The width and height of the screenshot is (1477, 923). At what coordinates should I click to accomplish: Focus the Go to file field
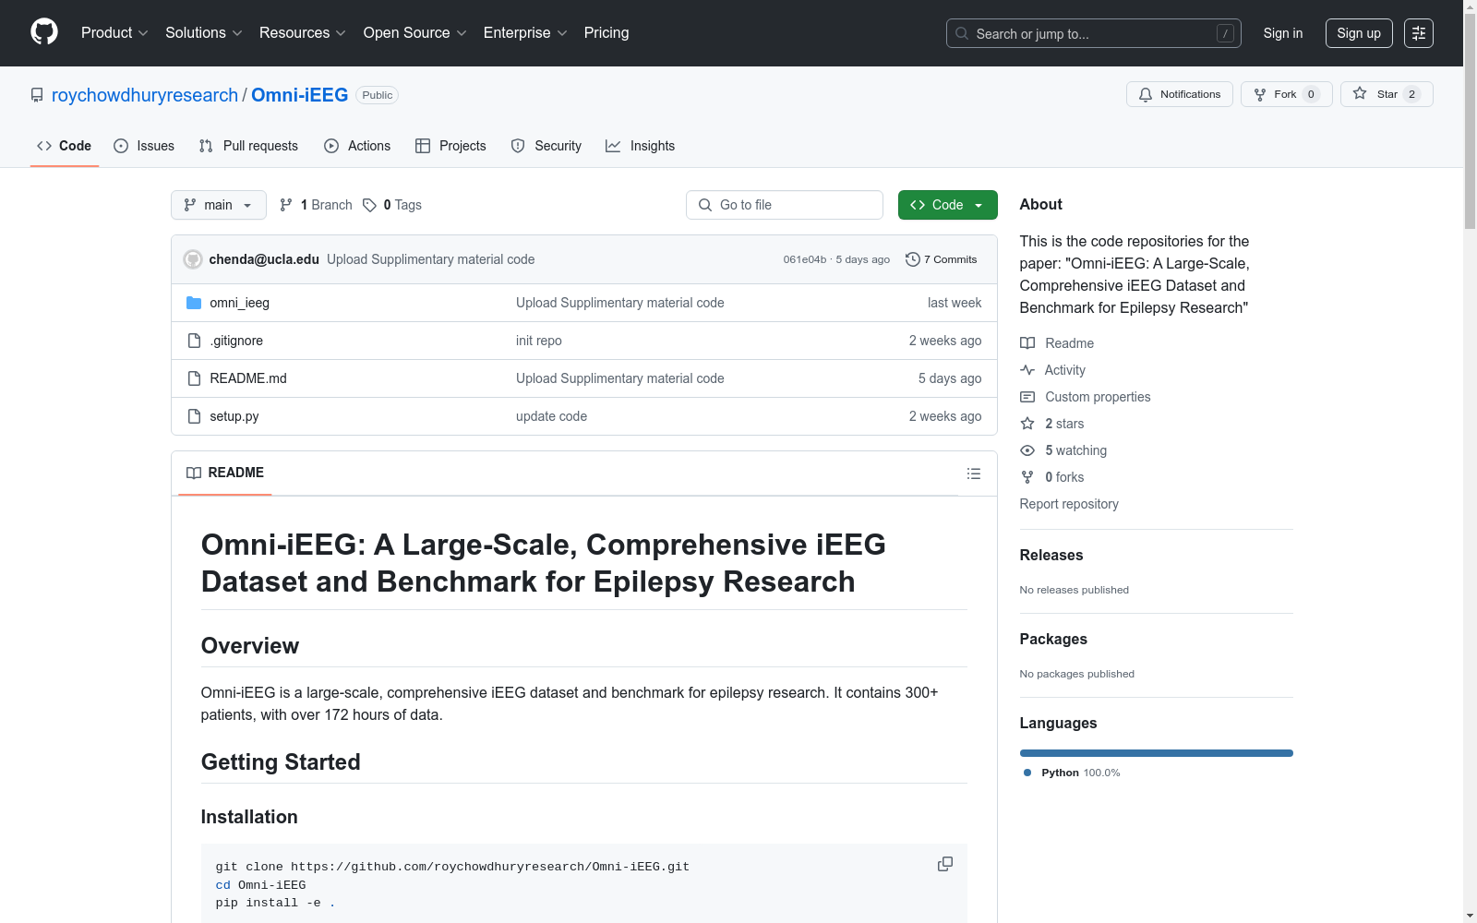(785, 205)
